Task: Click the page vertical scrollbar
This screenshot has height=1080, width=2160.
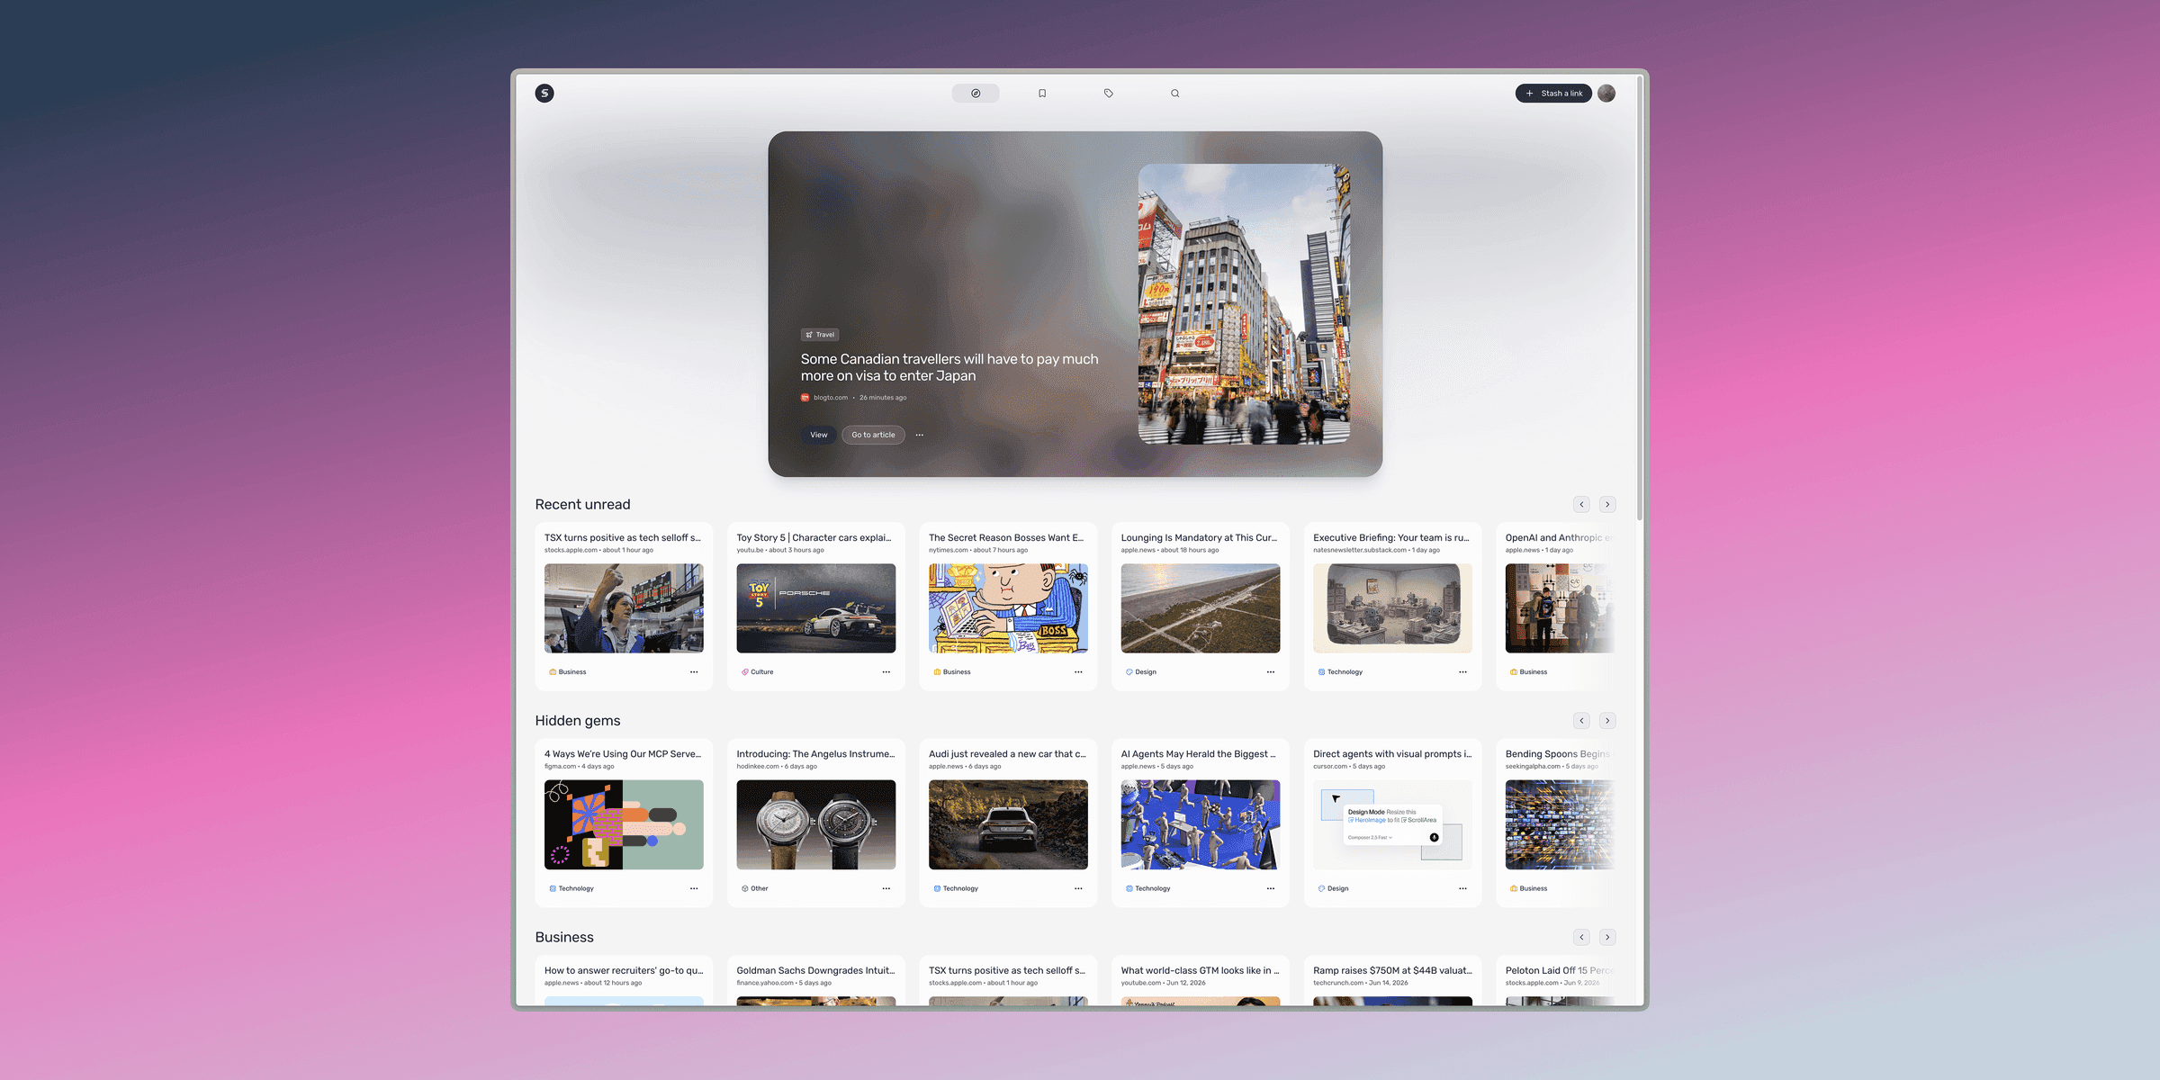Action: point(1640,297)
